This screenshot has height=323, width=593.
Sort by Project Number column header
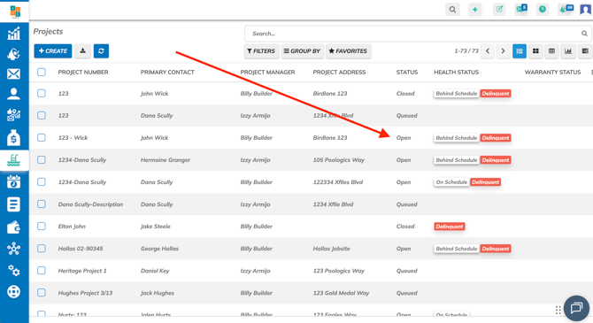tap(83, 72)
